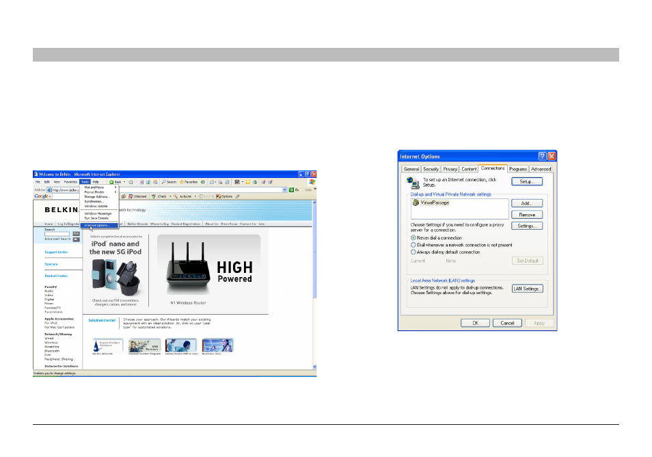Open the Back button history dropdown arrow
652x457 pixels.
click(x=124, y=182)
